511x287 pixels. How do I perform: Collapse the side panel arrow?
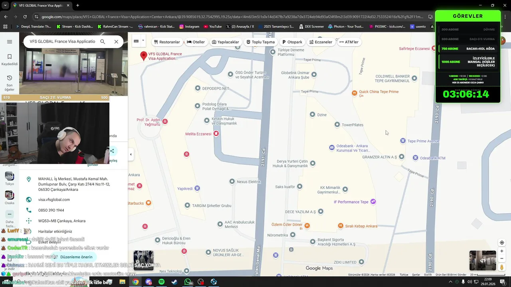[131, 154]
